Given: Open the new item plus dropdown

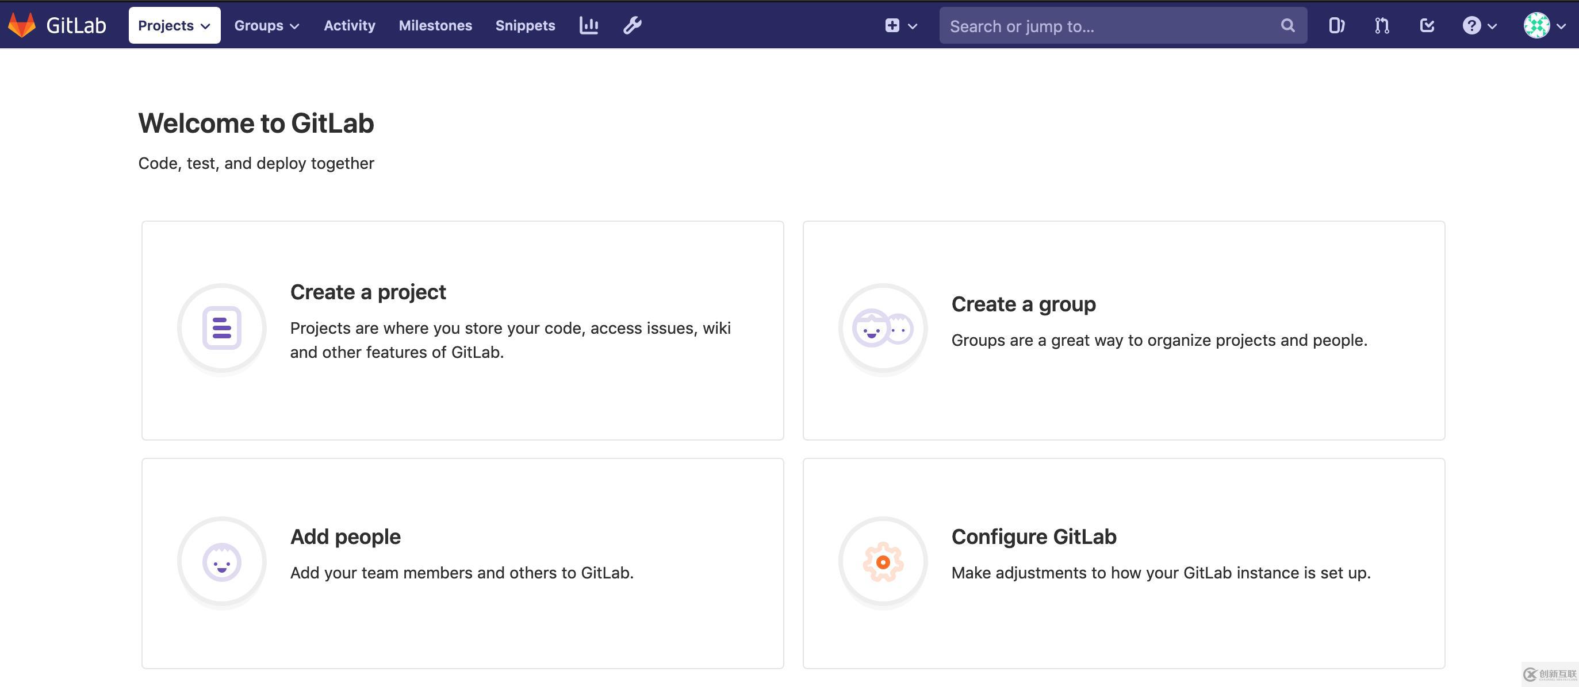Looking at the screenshot, I should coord(900,25).
